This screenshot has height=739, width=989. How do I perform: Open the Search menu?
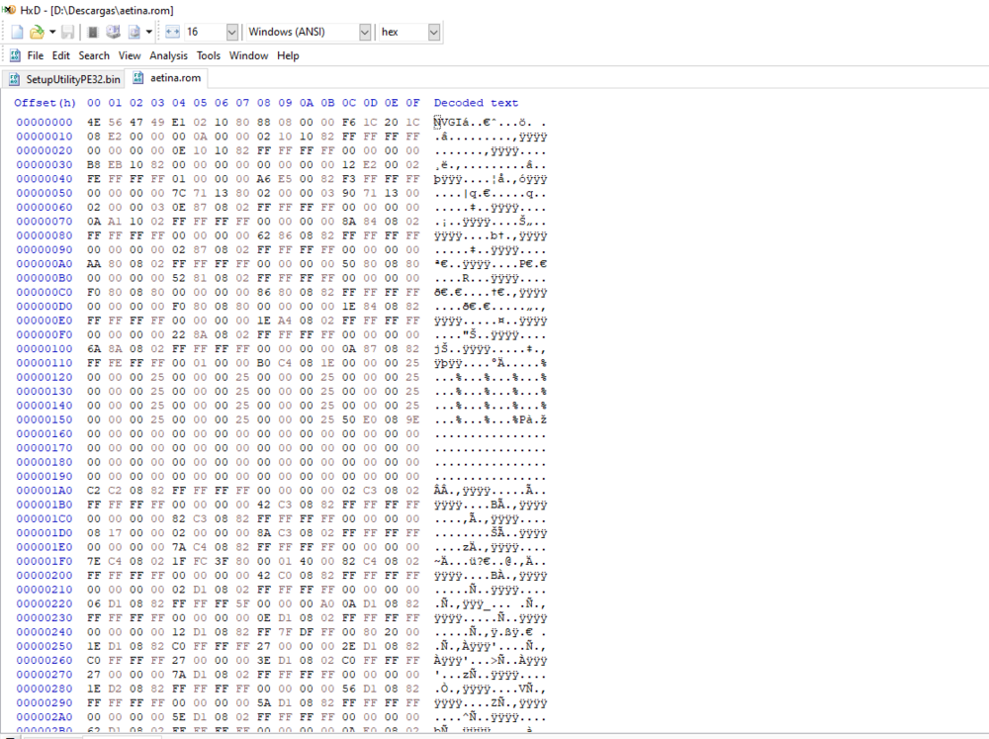[x=94, y=55]
